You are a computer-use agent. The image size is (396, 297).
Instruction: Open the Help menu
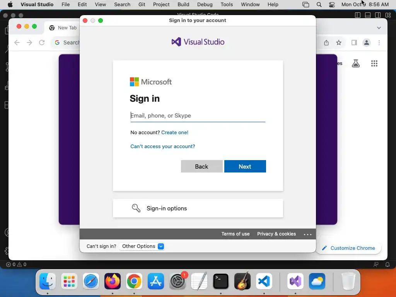273,4
